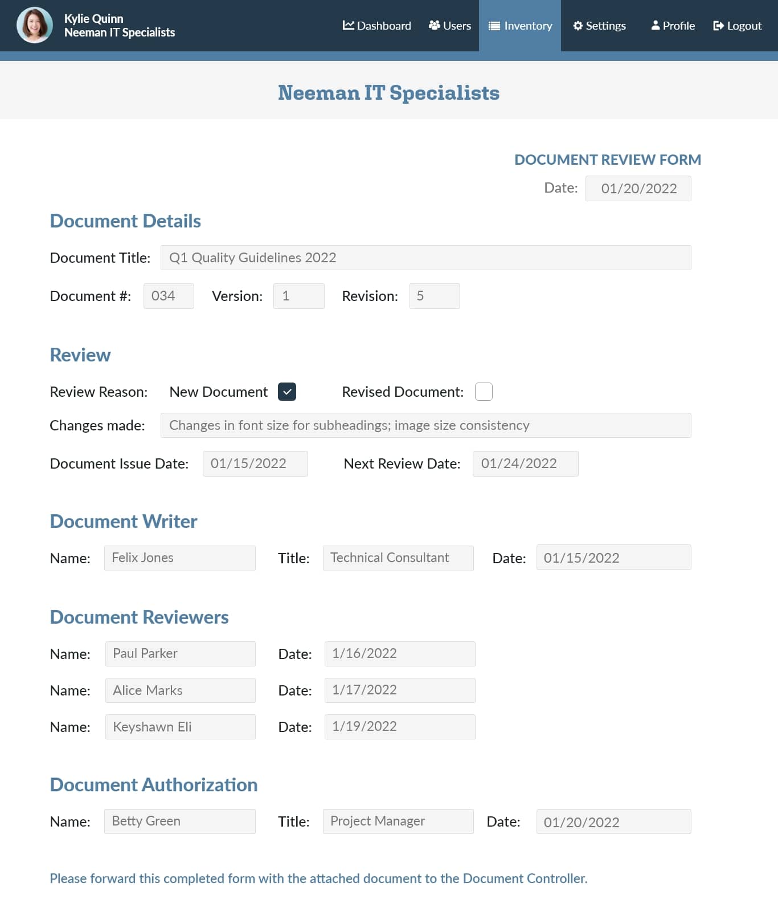Open the Inventory tab
Viewport: 778px width, 915px height.
click(520, 26)
